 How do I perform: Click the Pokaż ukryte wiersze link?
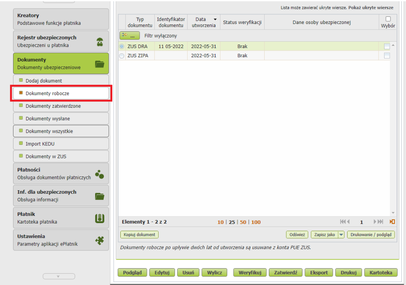tap(371, 8)
